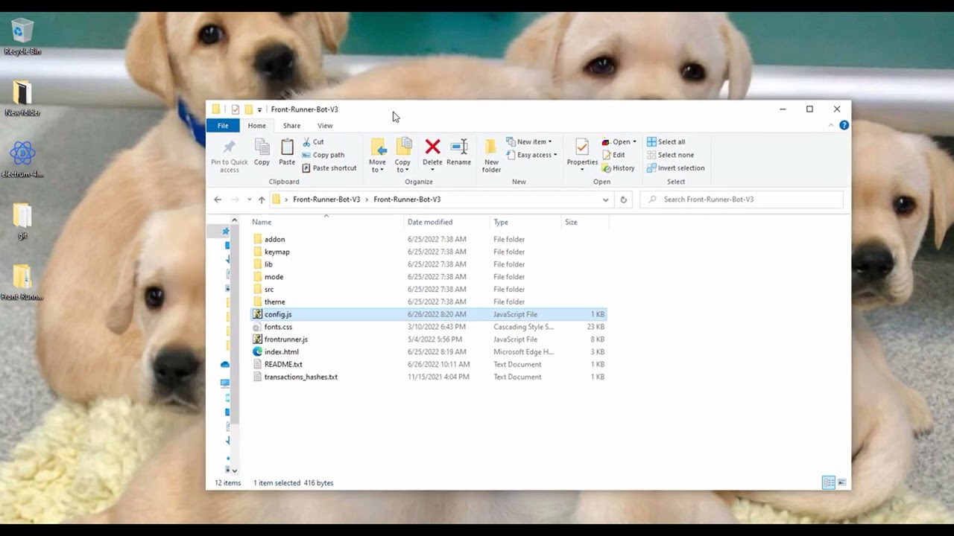Click Select all in the ribbon

tap(666, 141)
